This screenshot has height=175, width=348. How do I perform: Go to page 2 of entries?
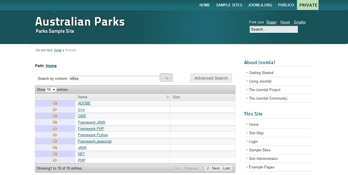pyautogui.click(x=208, y=168)
